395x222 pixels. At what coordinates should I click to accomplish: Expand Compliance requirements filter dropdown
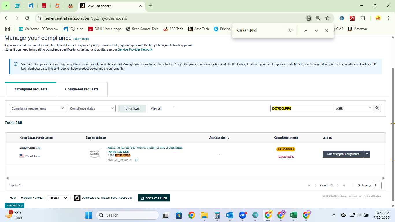point(38,108)
